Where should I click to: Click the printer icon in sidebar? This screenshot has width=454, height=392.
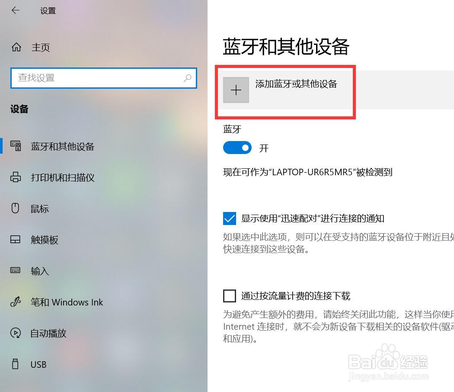click(x=16, y=177)
